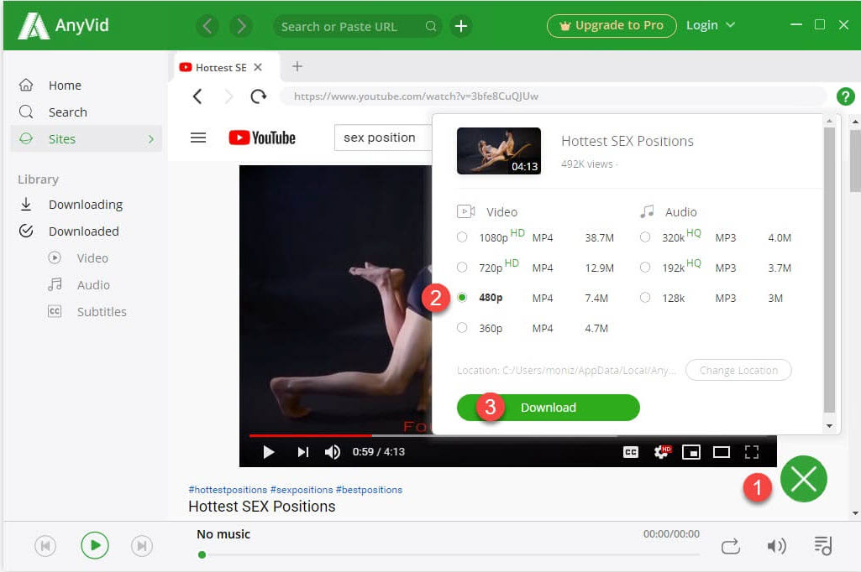Skip to next YouTube video
Screen dimensions: 861x572
(x=302, y=452)
